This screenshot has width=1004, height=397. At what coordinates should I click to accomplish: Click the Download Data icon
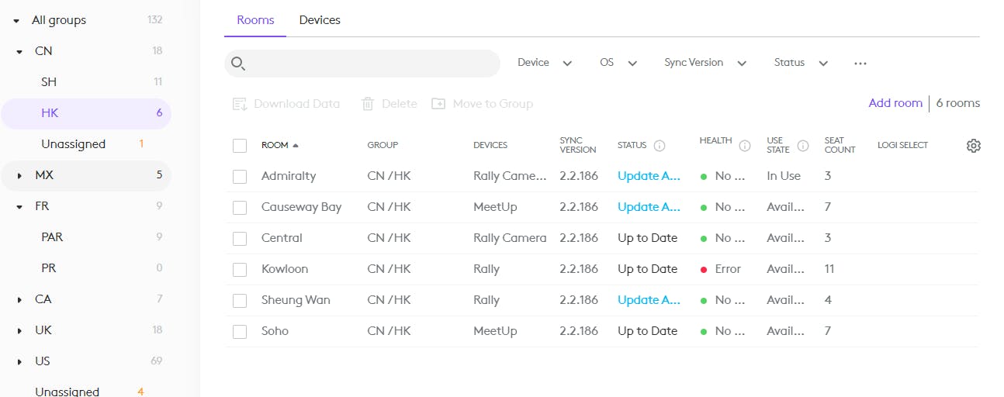[x=240, y=104]
